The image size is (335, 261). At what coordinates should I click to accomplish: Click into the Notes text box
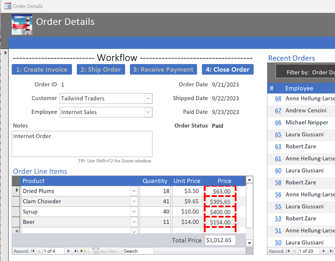pos(82,144)
